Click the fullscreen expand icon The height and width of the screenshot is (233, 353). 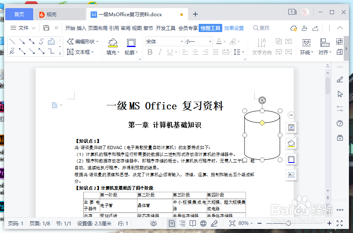[x=340, y=223]
